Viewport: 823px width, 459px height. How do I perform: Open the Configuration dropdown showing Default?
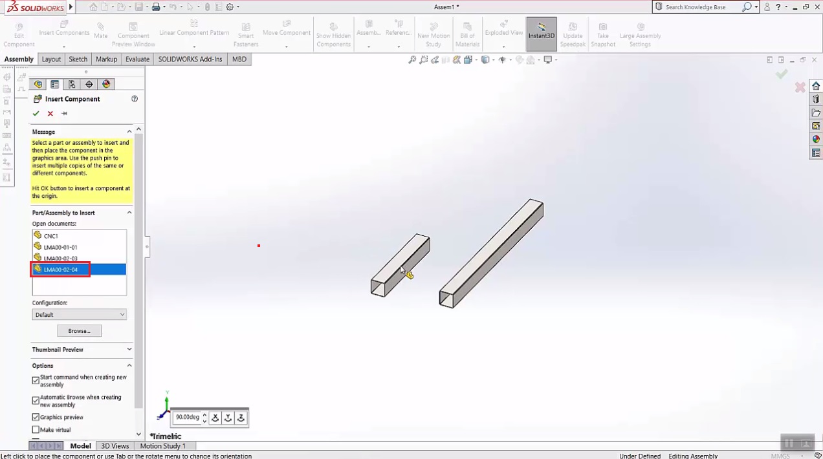pyautogui.click(x=79, y=314)
